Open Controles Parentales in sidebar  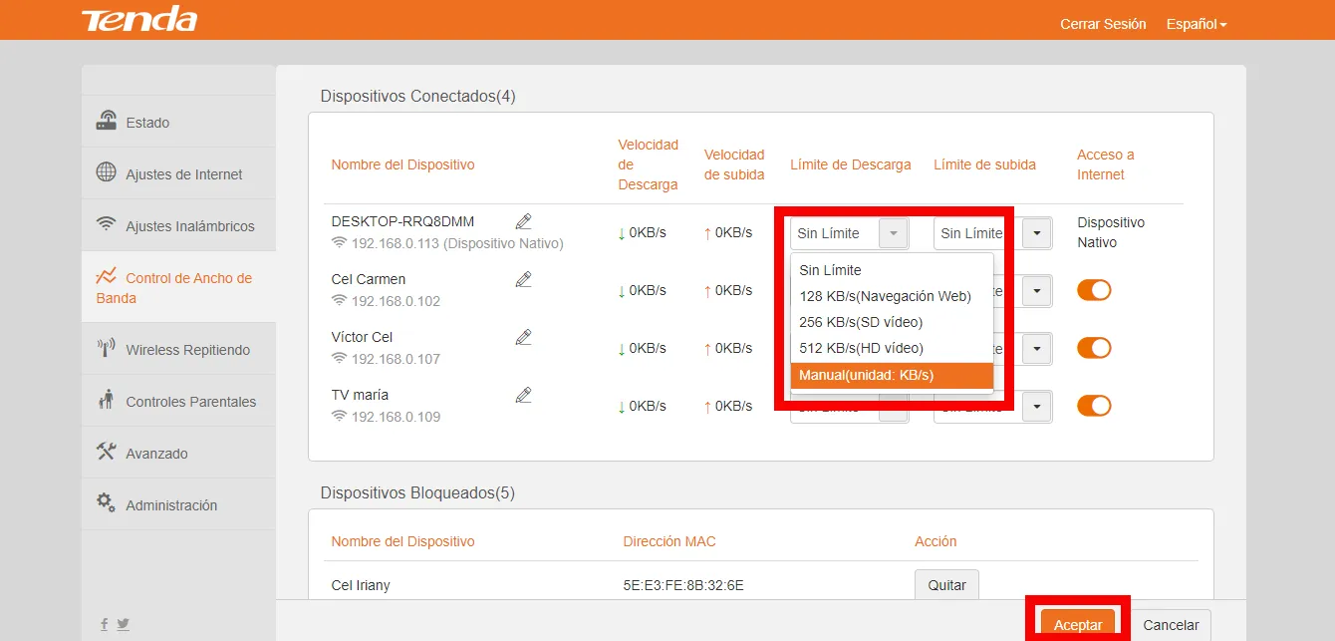point(190,402)
